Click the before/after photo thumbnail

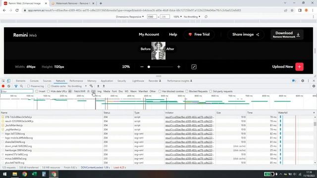click(158, 50)
